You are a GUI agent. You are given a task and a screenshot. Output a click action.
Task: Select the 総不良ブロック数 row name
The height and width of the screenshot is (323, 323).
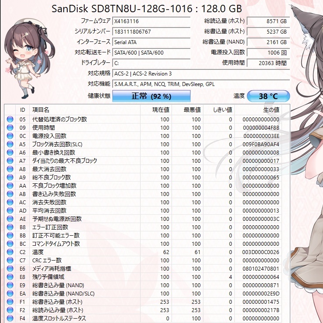tap(52, 177)
